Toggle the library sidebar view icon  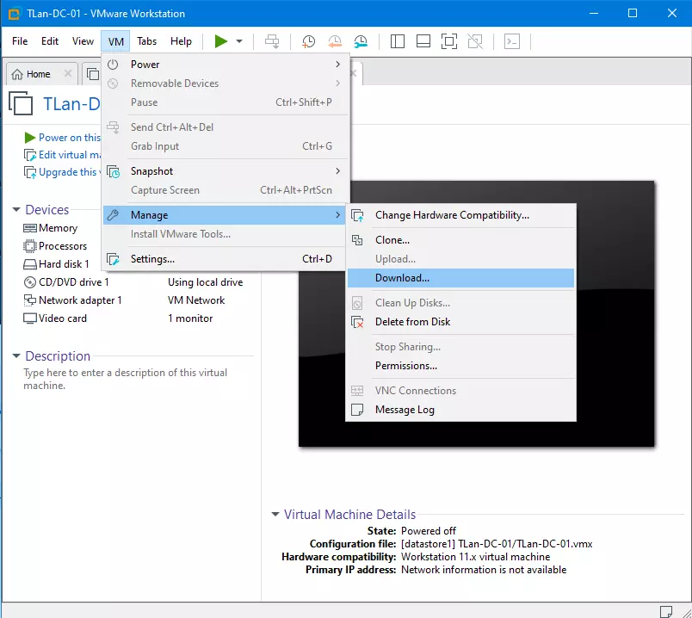point(397,41)
